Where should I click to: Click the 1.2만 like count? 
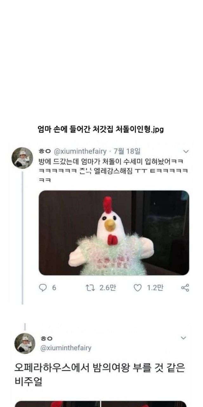(155, 288)
